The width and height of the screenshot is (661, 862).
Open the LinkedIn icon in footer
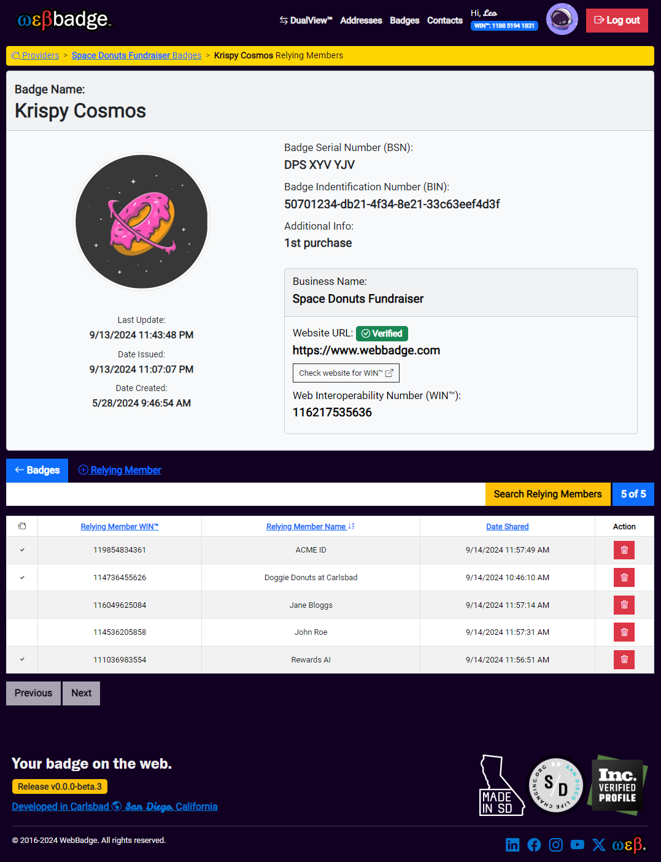(512, 845)
